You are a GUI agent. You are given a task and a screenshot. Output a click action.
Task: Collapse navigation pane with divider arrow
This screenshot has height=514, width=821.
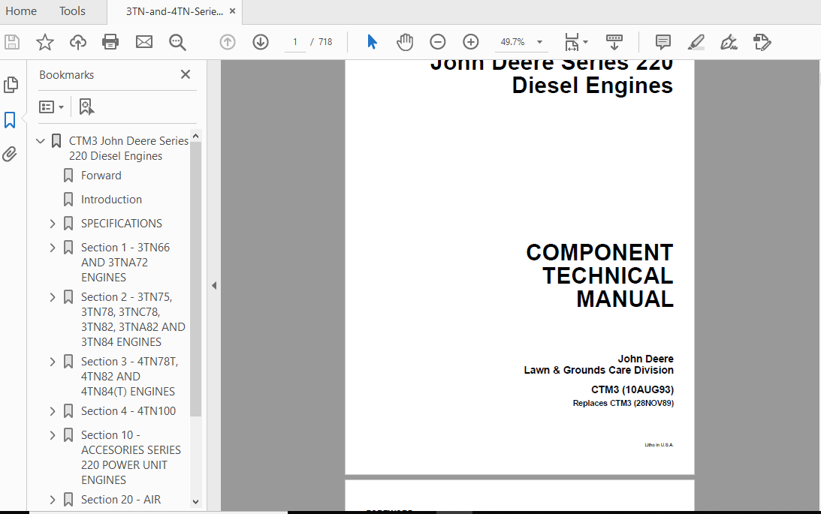(x=214, y=285)
